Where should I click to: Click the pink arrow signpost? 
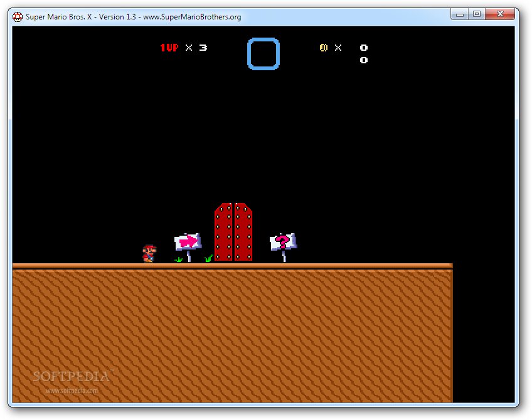188,247
